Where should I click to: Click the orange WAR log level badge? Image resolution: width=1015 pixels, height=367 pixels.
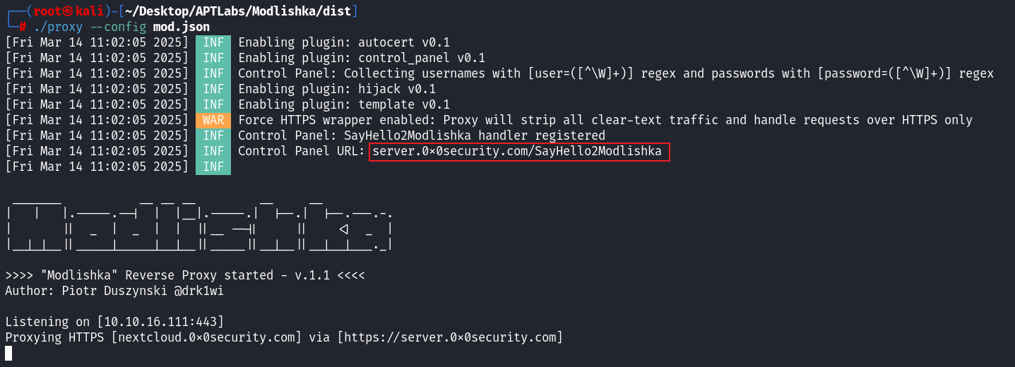[x=213, y=120]
